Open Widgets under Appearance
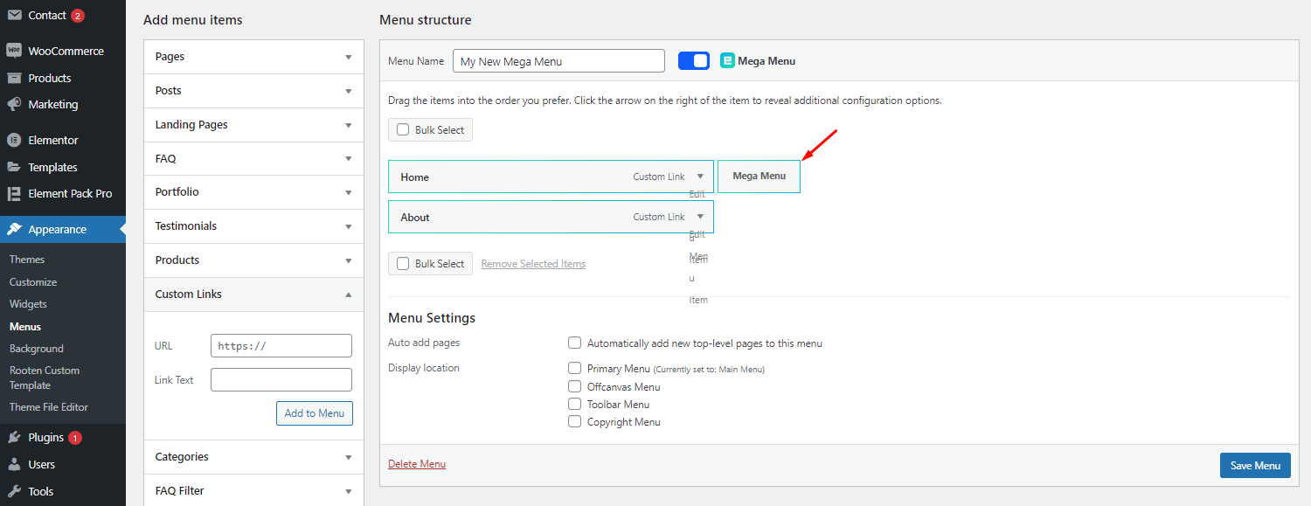1311x506 pixels. pos(28,304)
